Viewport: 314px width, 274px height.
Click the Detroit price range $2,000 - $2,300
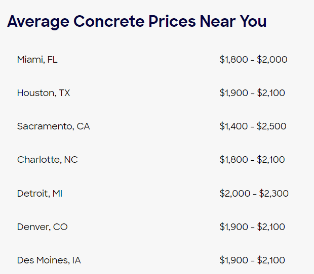coord(254,194)
